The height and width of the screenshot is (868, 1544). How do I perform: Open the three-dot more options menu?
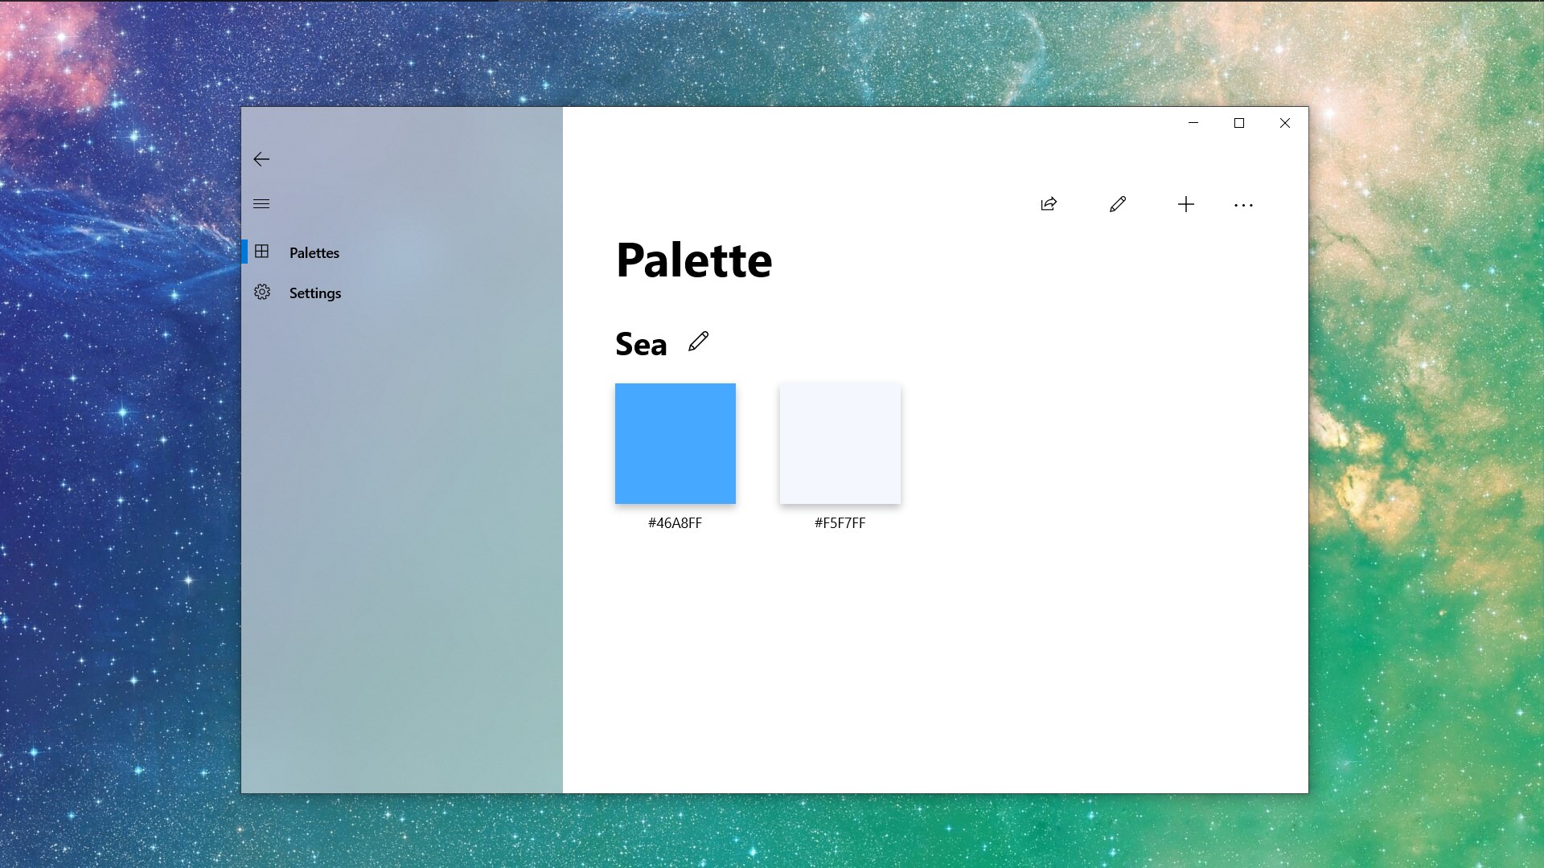point(1243,205)
